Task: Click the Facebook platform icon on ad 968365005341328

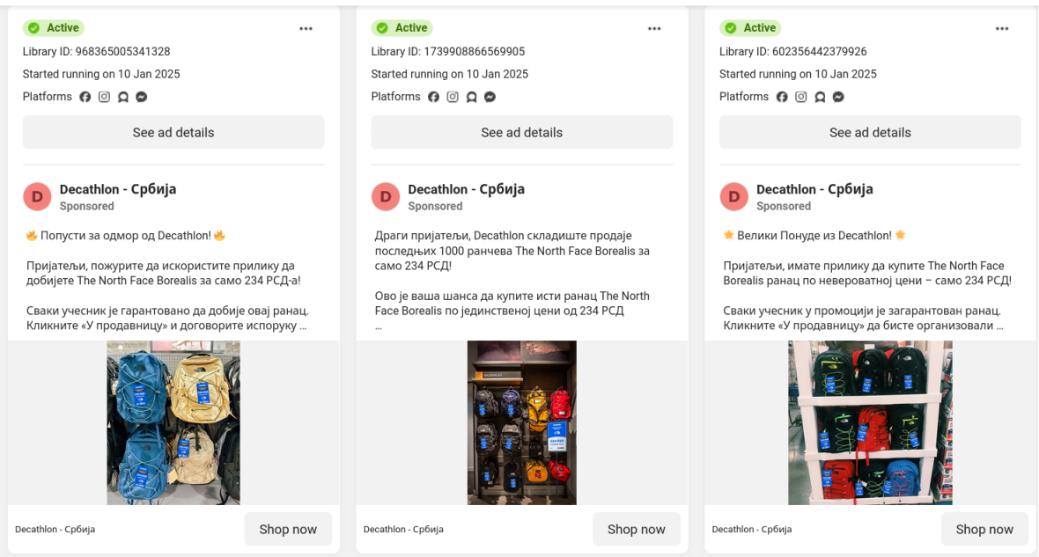Action: coord(85,97)
